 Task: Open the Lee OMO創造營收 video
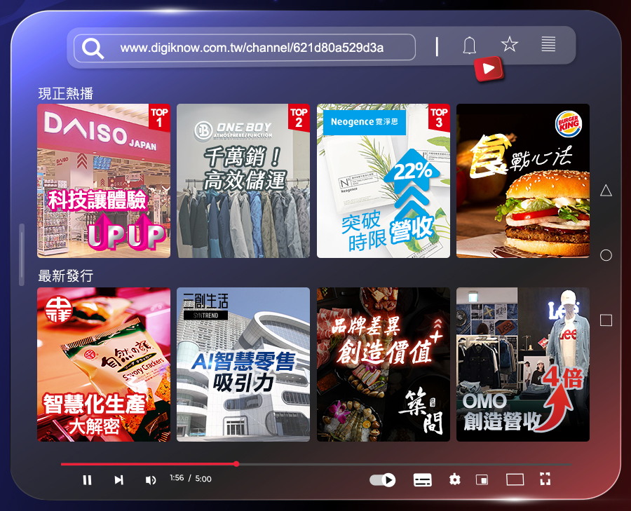(x=523, y=364)
